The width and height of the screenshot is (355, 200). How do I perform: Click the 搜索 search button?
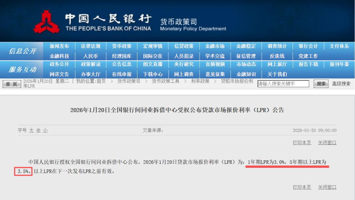pos(321,84)
